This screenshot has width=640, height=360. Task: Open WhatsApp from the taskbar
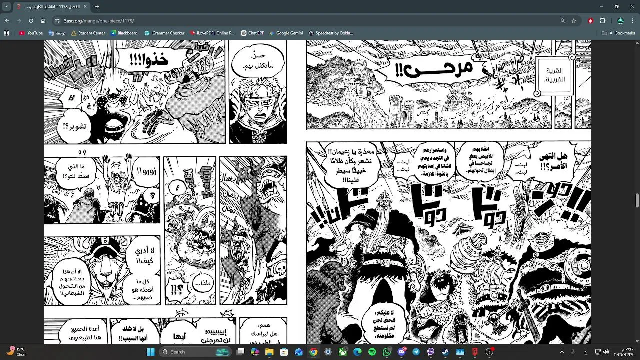tap(387, 352)
